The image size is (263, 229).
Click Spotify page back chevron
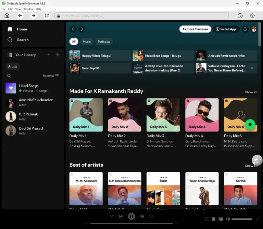pyautogui.click(x=73, y=29)
